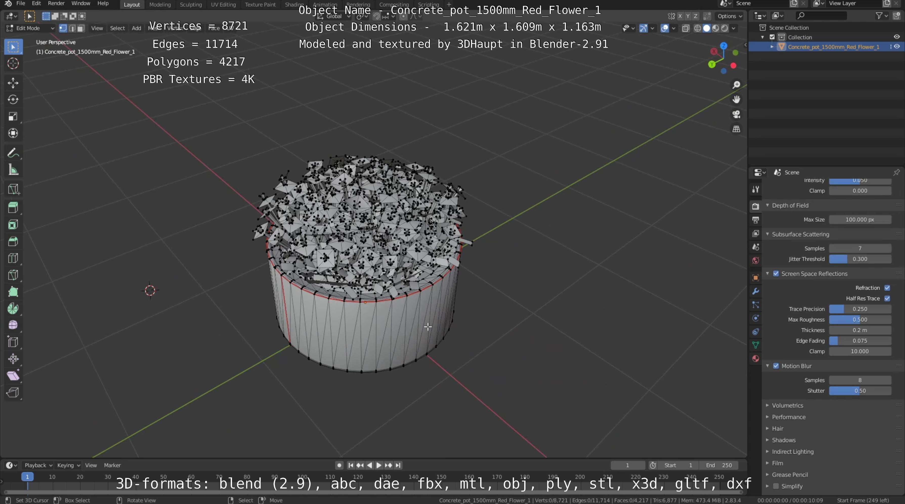Viewport: 905px width, 504px height.
Task: Switch to the UV Editing workspace tab
Action: (x=223, y=5)
